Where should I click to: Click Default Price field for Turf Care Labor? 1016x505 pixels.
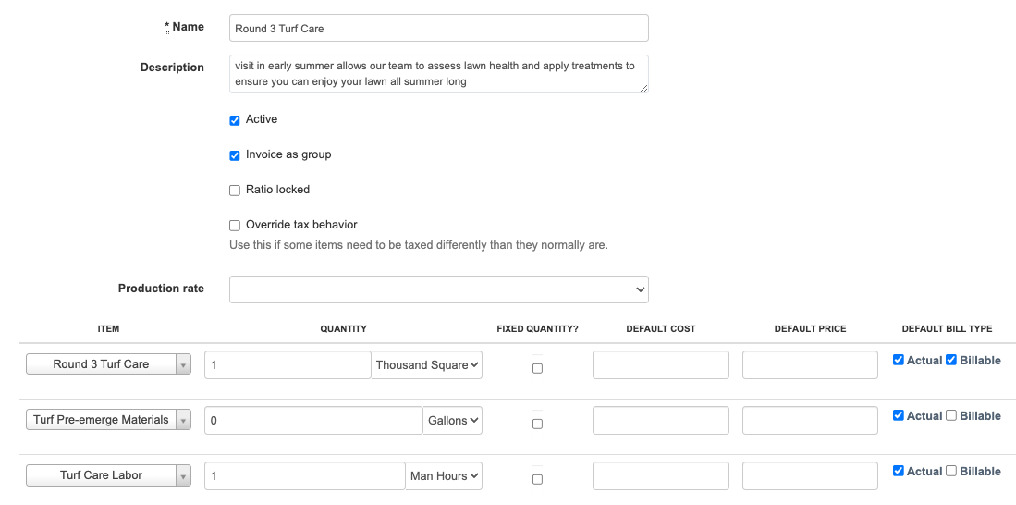(x=810, y=476)
